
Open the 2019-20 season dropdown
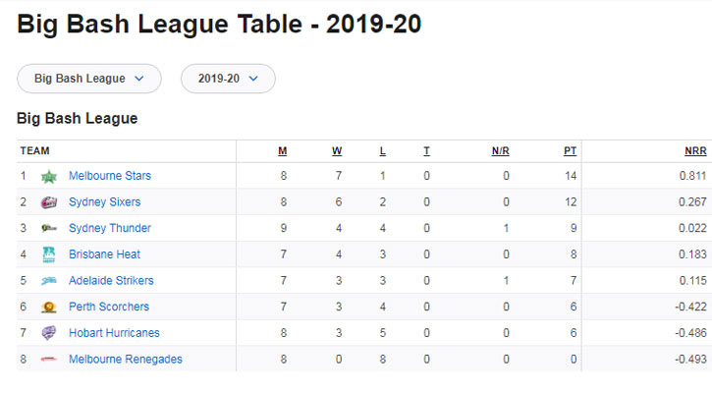point(228,79)
